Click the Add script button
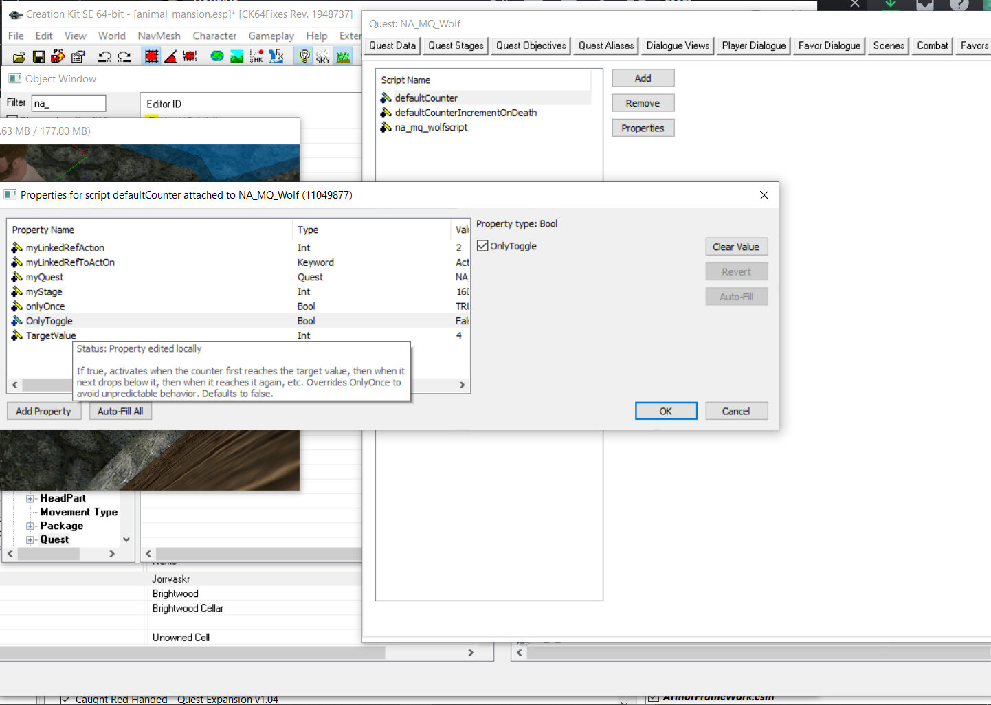The image size is (991, 705). 643,78
